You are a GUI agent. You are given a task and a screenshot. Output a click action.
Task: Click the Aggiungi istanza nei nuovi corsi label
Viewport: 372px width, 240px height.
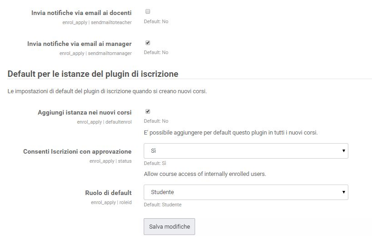coord(85,112)
